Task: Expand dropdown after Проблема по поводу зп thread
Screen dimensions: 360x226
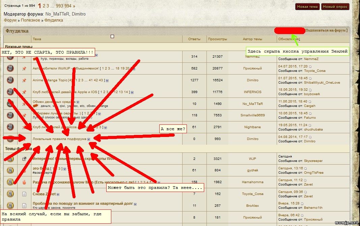Action: (135, 204)
